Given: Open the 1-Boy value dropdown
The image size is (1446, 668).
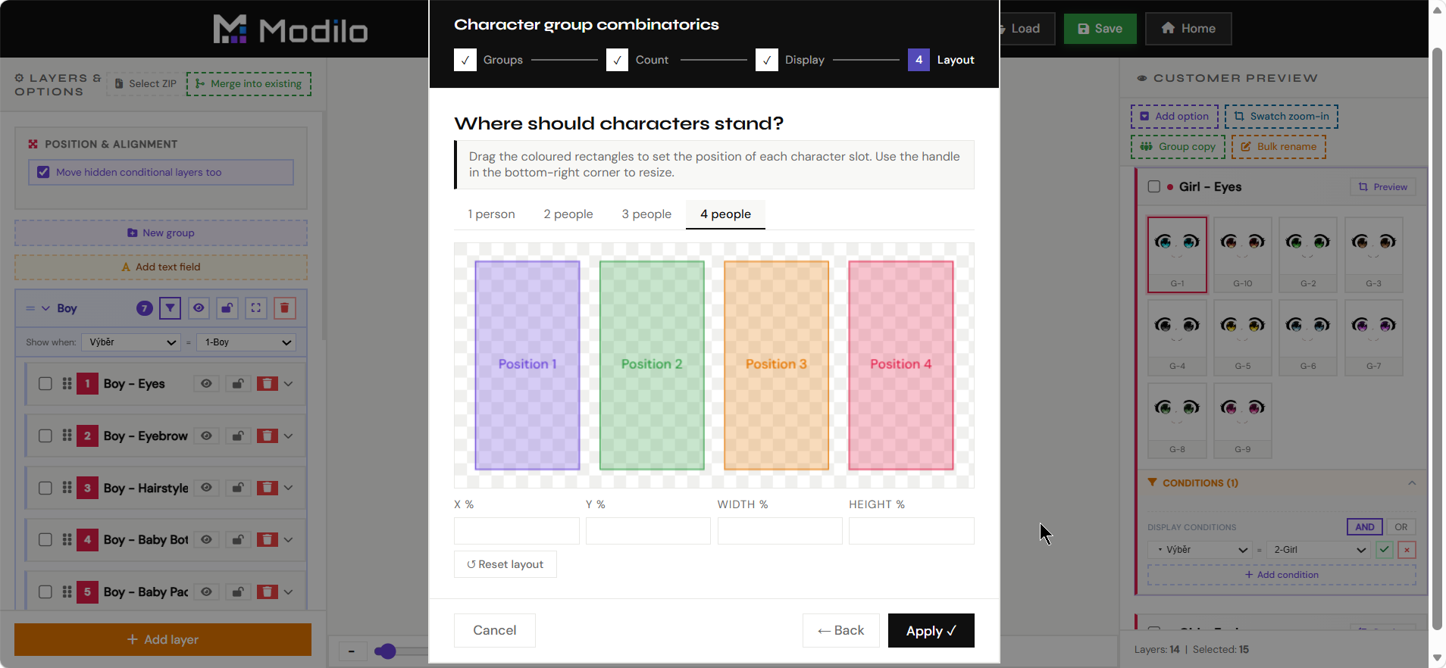Looking at the screenshot, I should [246, 342].
